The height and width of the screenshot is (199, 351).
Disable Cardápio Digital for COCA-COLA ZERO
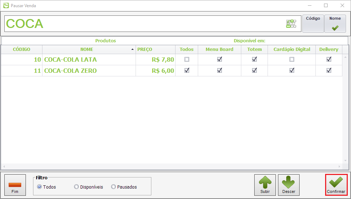click(292, 71)
